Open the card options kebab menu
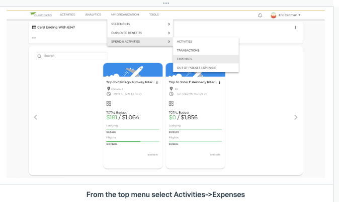339x202 pixels. click(x=296, y=28)
